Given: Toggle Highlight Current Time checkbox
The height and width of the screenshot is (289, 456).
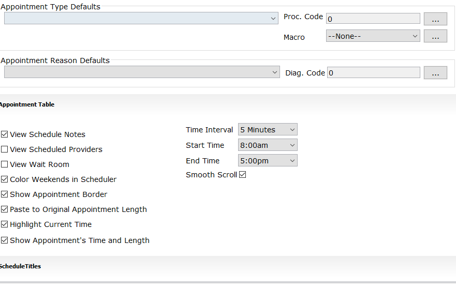Looking at the screenshot, I should [5, 224].
